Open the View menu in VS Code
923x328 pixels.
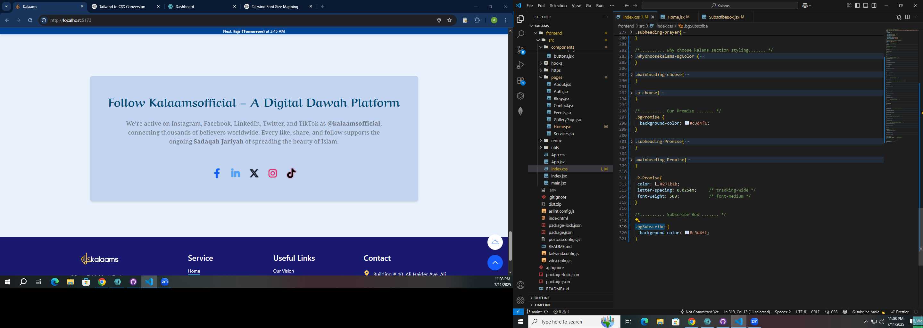(x=576, y=5)
